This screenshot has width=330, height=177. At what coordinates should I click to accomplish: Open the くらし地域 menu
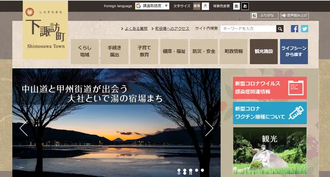click(x=85, y=51)
